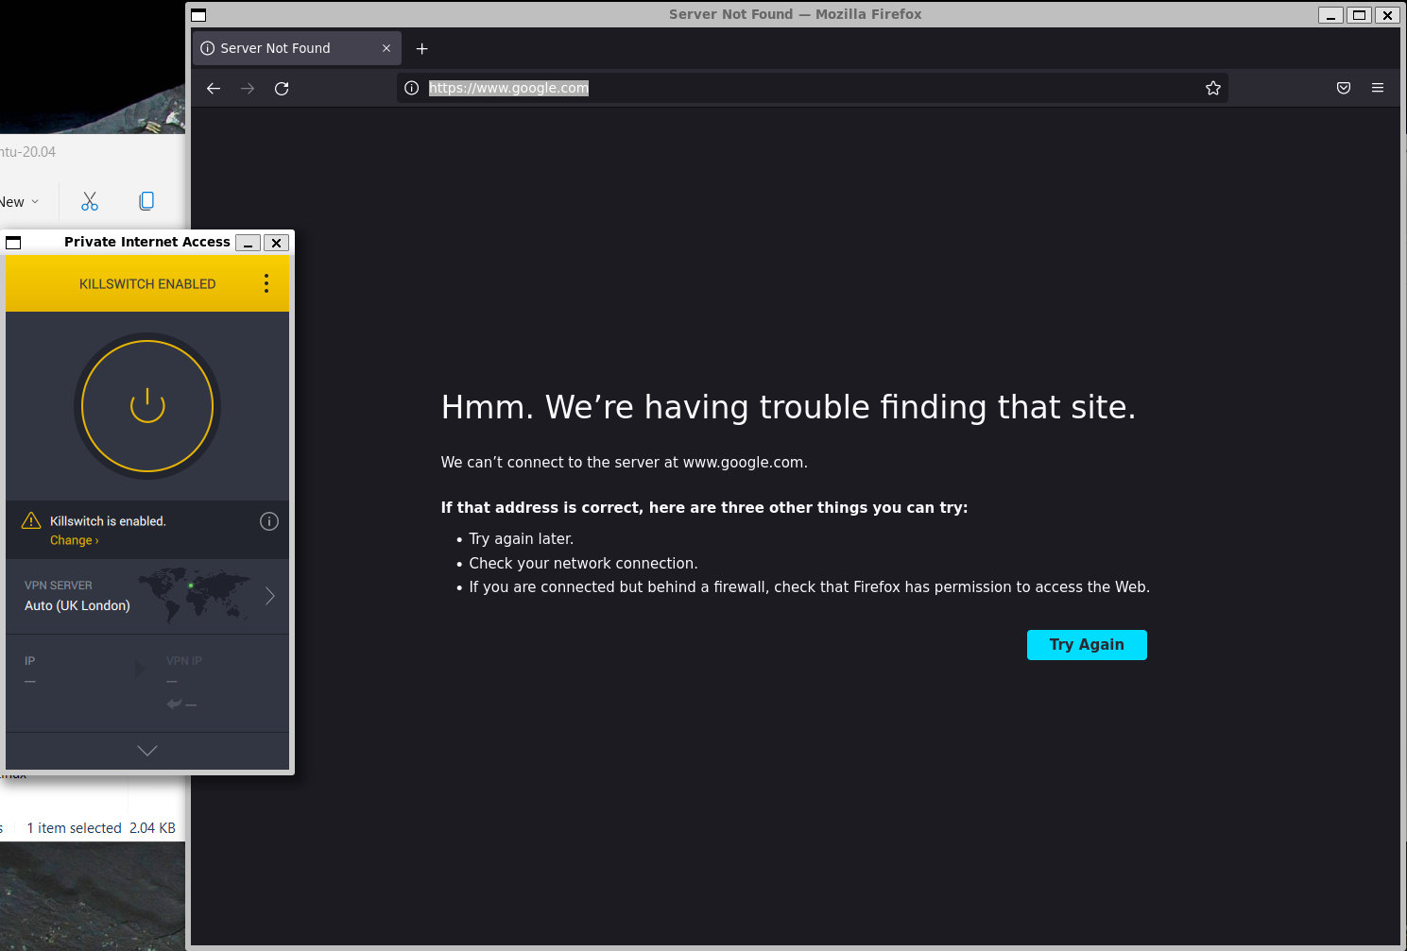Close the Server Not Found tab
The width and height of the screenshot is (1407, 951).
(x=386, y=48)
